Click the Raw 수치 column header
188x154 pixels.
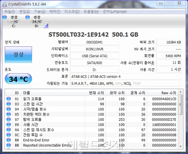coord(163,93)
